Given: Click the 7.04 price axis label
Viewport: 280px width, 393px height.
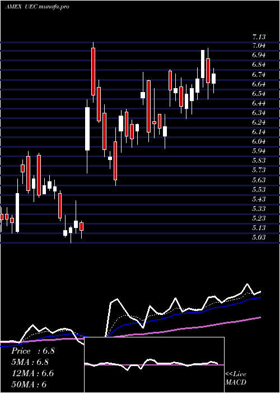Looking at the screenshot, I should [259, 45].
